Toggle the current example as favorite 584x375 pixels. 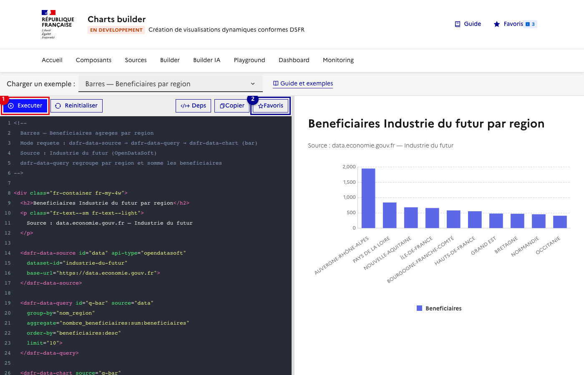point(270,105)
